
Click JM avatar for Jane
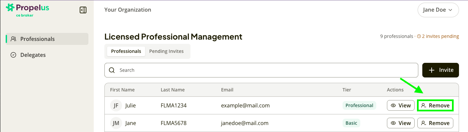coord(116,123)
